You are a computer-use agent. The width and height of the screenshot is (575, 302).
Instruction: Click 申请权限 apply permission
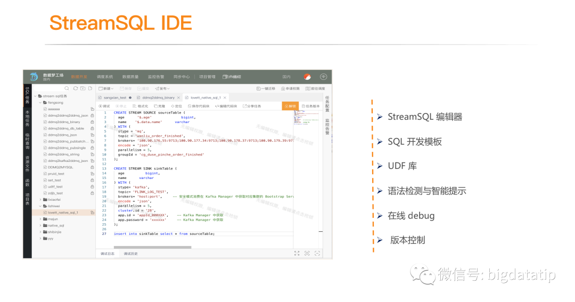pos(291,88)
